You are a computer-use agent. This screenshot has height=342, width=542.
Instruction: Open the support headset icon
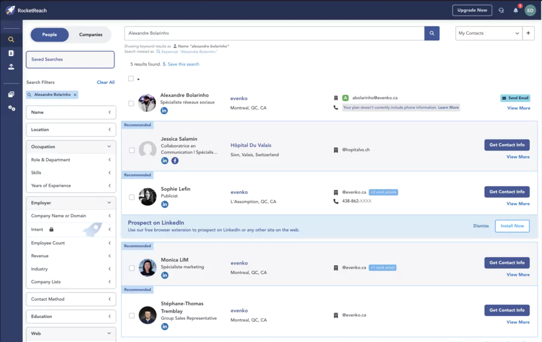coord(501,10)
